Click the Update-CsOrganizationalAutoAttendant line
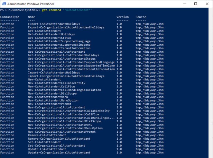Image resolution: width=213 pixels, height=158 pixels. pos(59,152)
